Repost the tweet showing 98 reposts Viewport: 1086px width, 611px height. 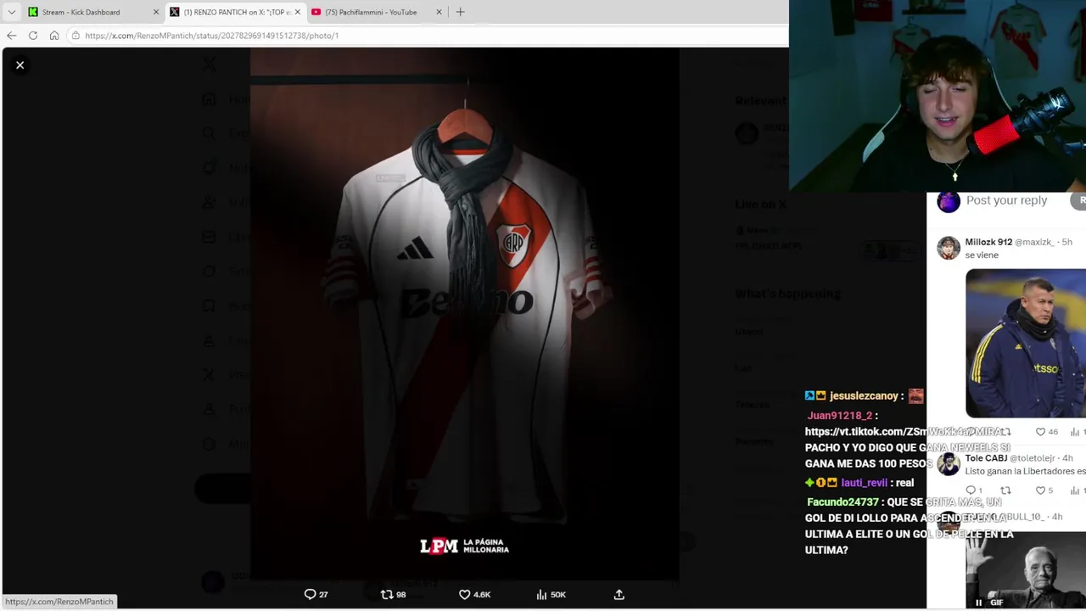coord(393,595)
